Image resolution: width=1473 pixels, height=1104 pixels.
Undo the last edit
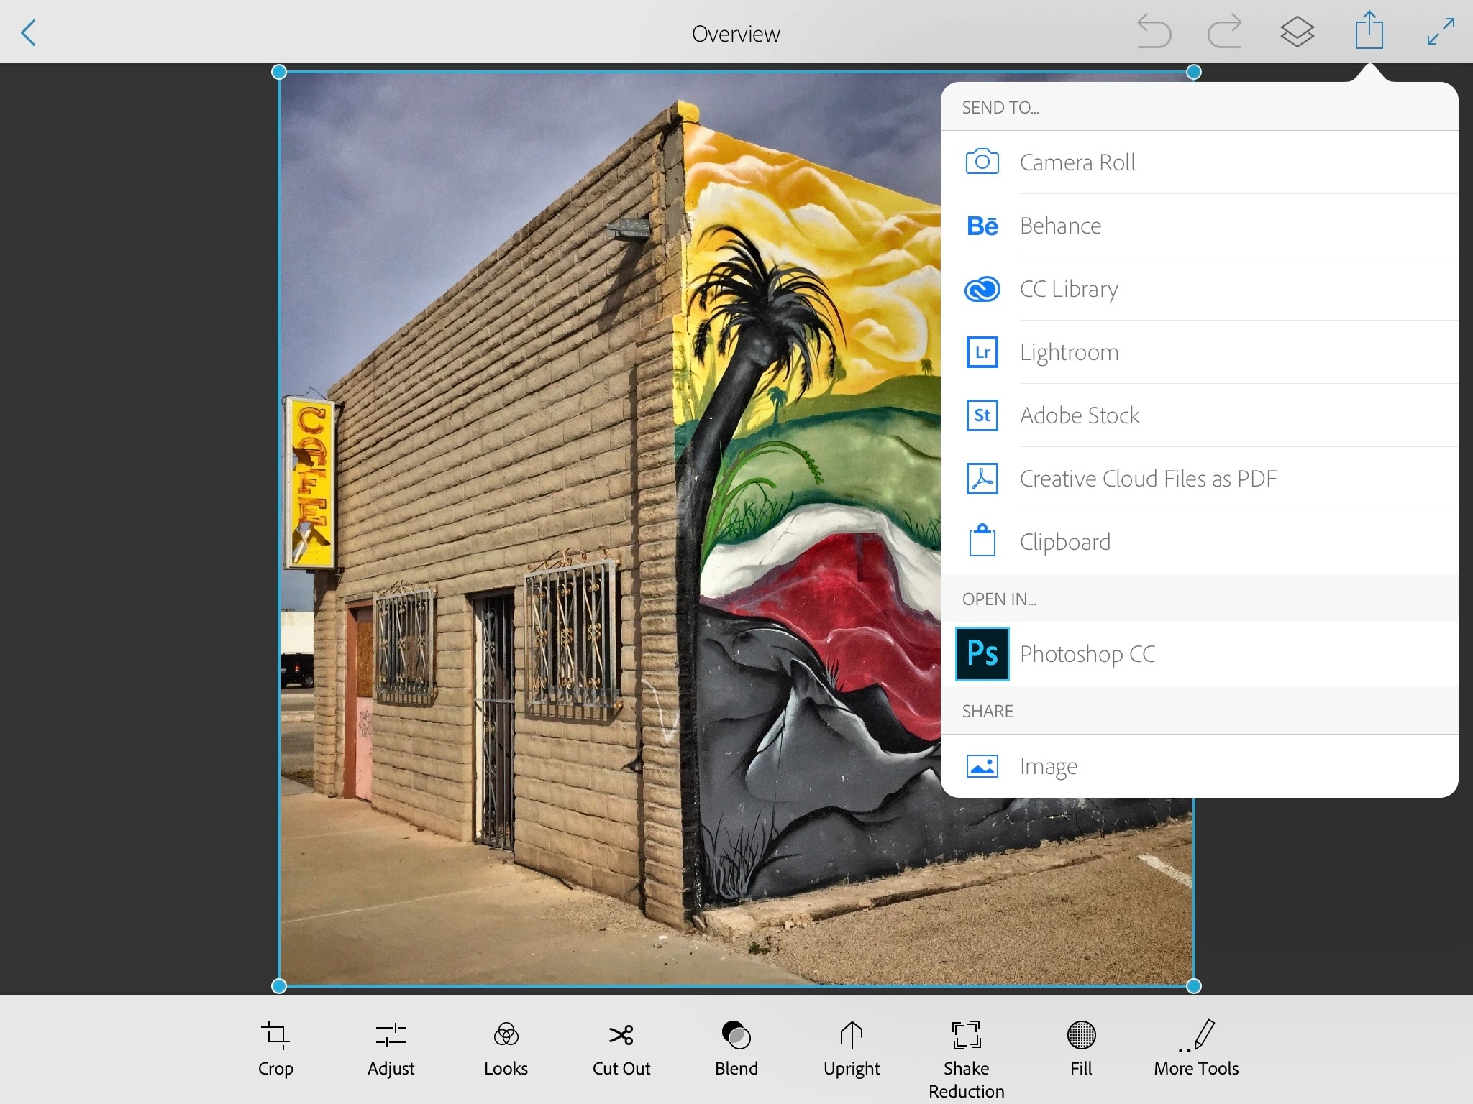(x=1154, y=32)
